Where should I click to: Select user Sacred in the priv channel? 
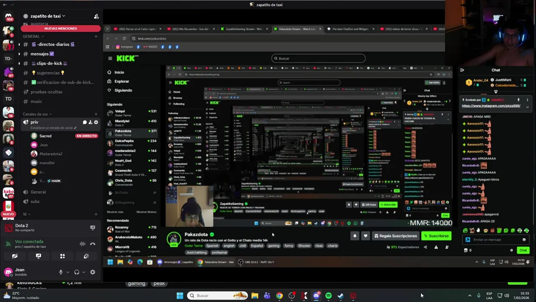tap(45, 136)
